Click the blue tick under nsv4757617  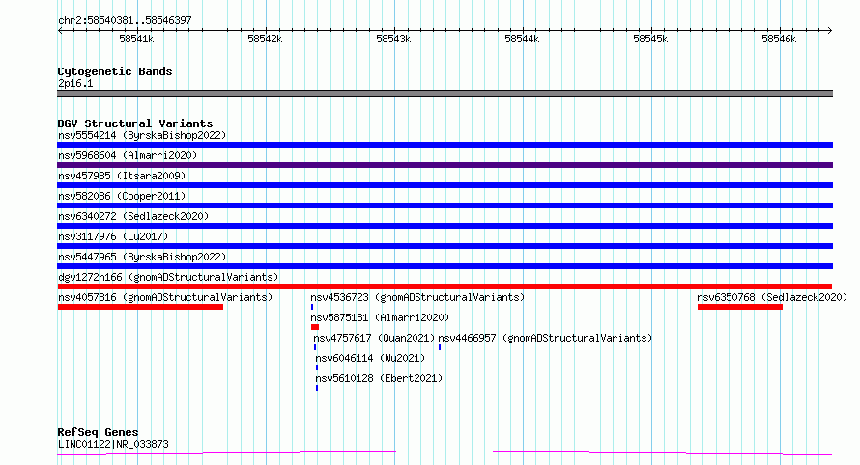tap(315, 347)
